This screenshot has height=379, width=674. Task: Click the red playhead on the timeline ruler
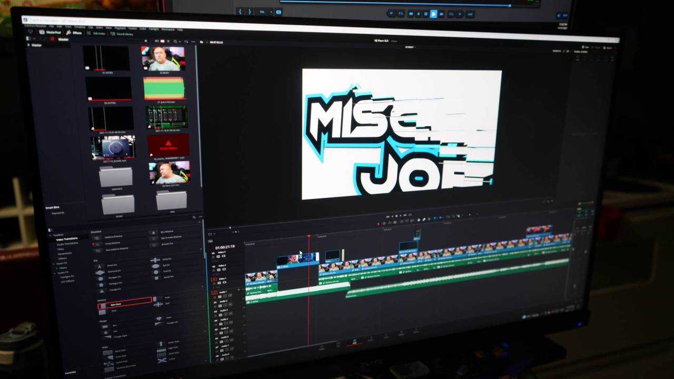[x=309, y=236]
